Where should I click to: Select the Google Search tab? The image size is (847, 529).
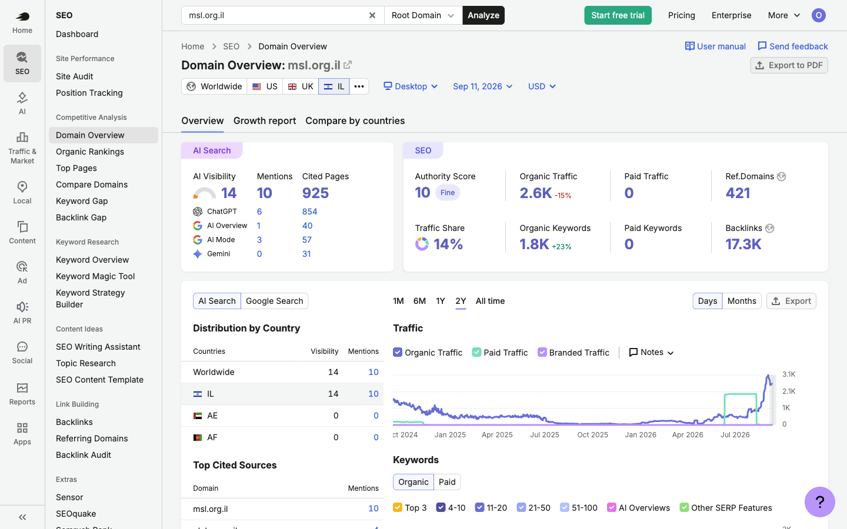click(x=275, y=301)
